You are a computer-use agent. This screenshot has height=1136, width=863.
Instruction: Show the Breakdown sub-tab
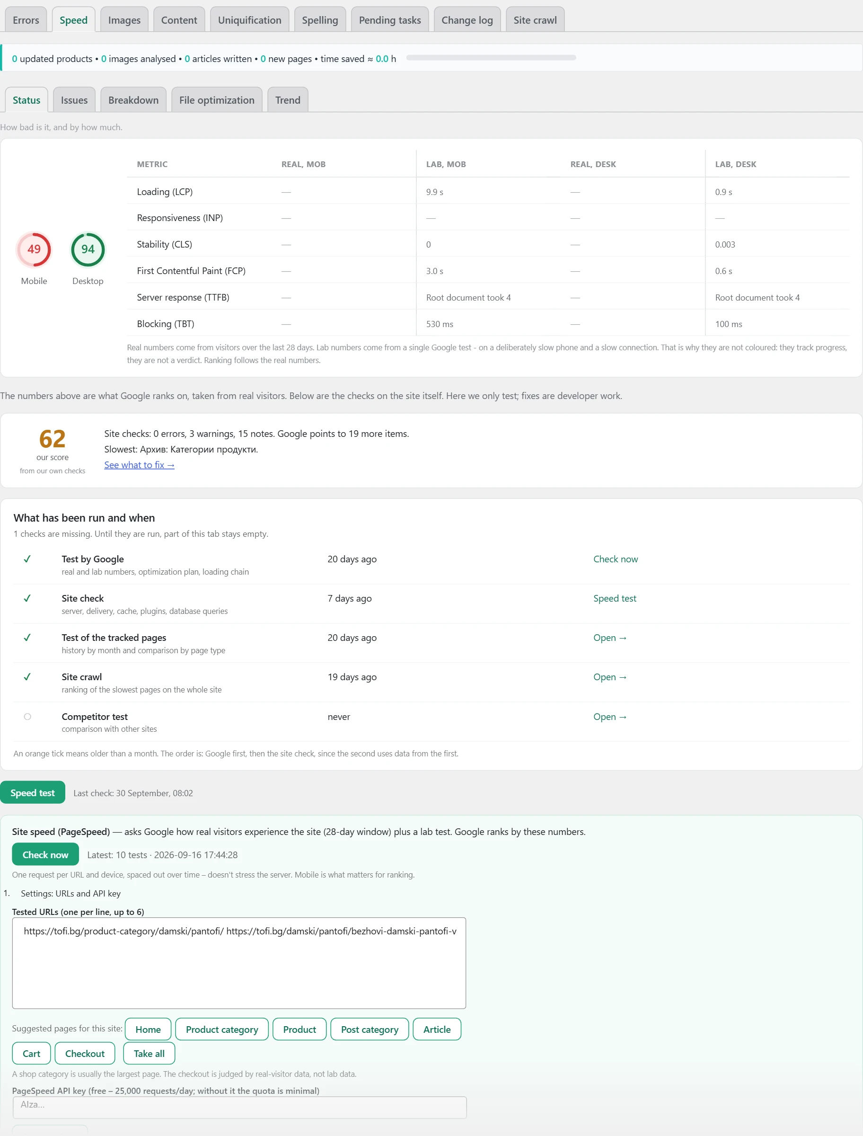coord(133,100)
